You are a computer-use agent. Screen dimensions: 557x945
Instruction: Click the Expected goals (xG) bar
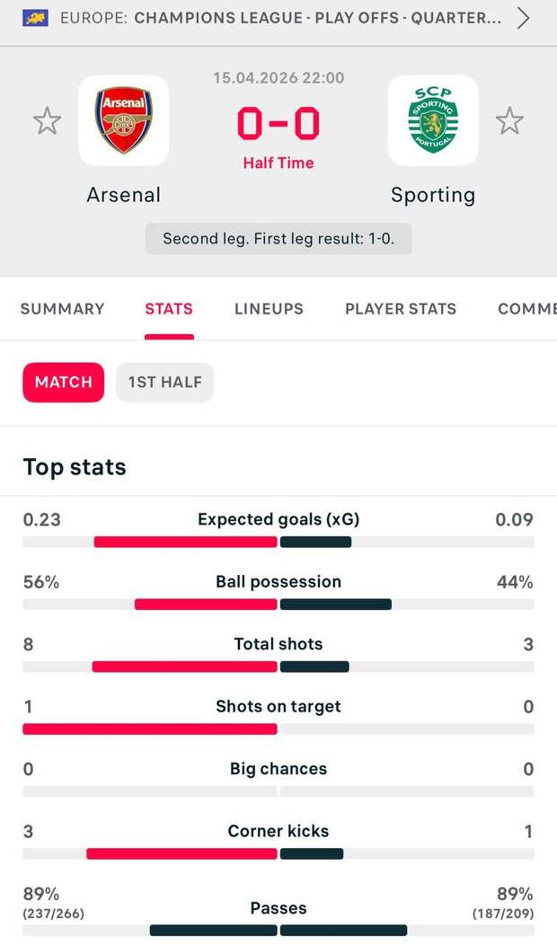278,542
